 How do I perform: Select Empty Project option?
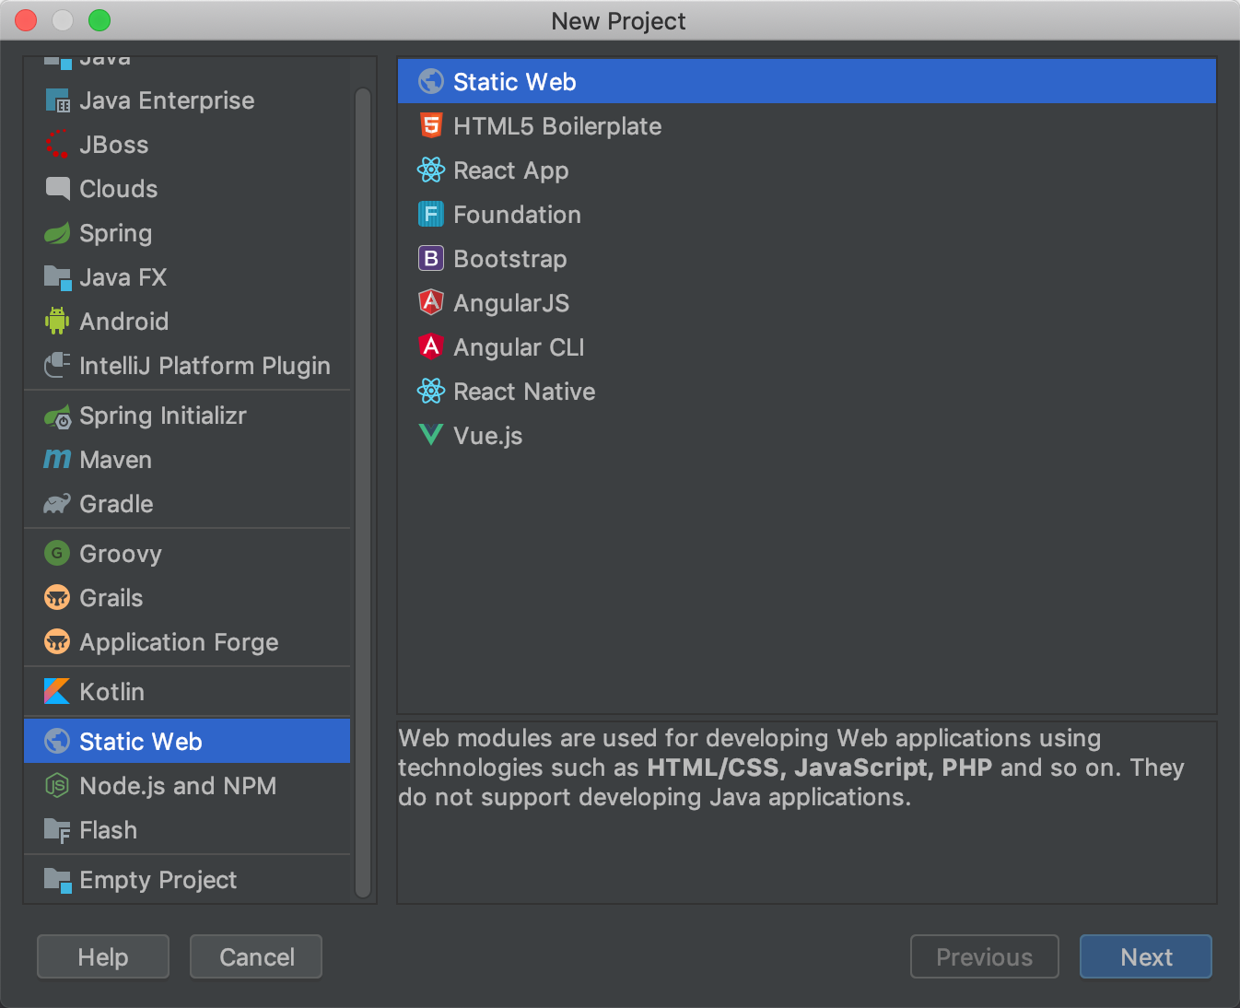[187, 880]
